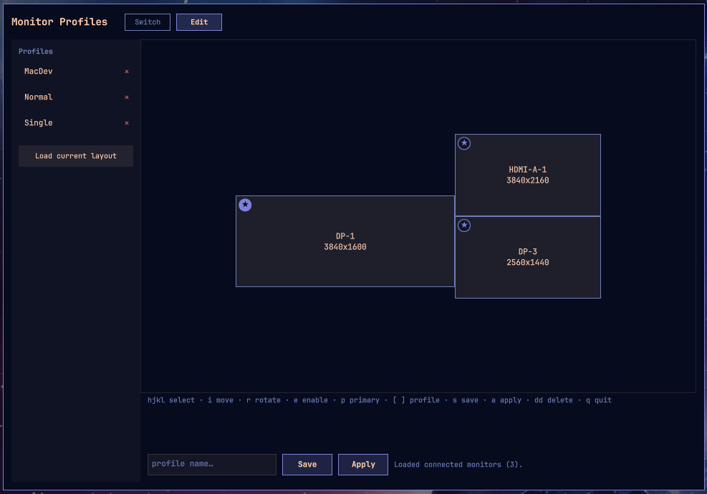707x494 pixels.
Task: Delete the MacDev profile with its x
Action: [x=127, y=71]
